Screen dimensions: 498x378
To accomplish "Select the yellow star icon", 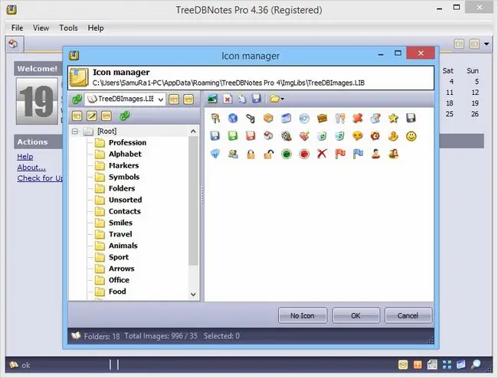I will click(x=393, y=119).
